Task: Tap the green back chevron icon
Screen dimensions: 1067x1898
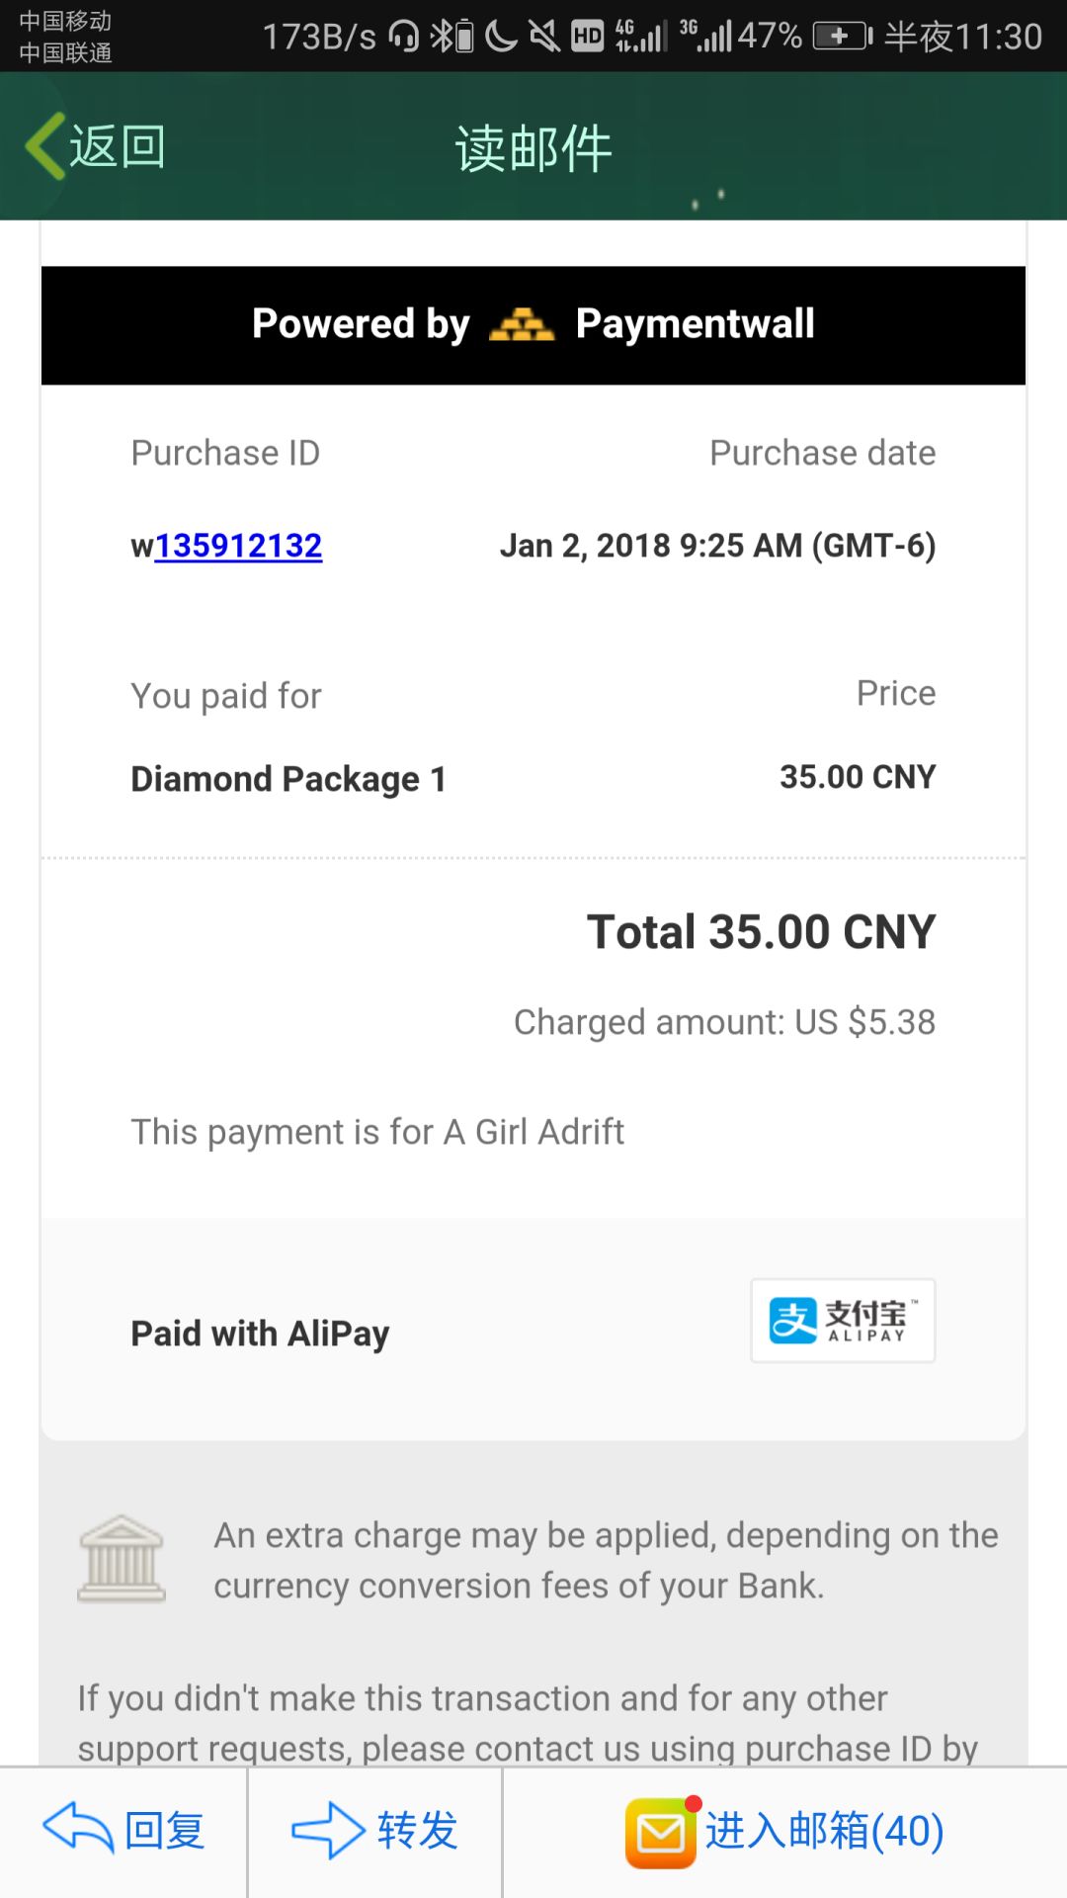Action: [x=44, y=146]
